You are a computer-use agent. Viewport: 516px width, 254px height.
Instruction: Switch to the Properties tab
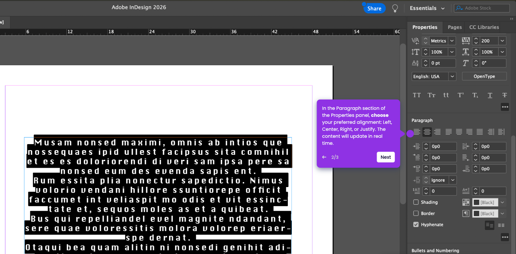pos(425,27)
